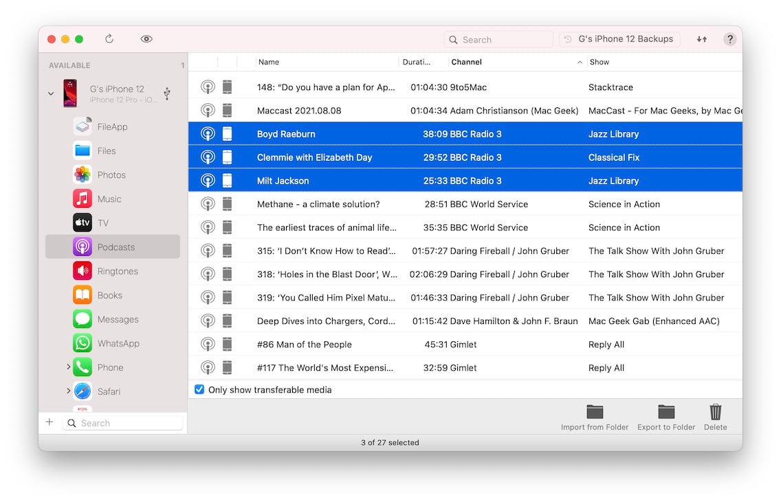Click the refresh icon in the toolbar
The height and width of the screenshot is (502, 781).
pos(109,39)
